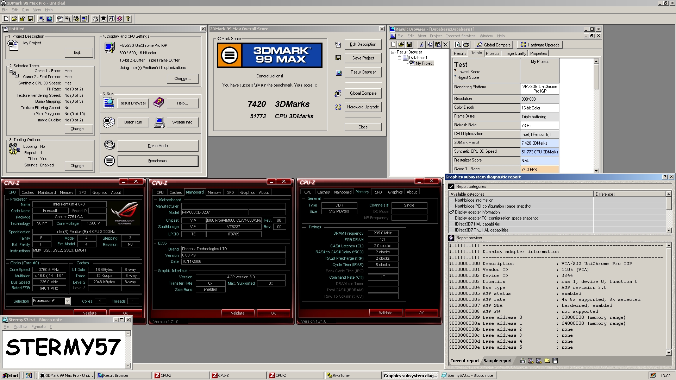The height and width of the screenshot is (380, 676).
Task: Click the Windows Start button
Action: click(x=10, y=375)
